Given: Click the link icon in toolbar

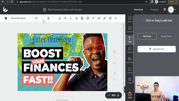Looking at the screenshot, I should tap(104, 18).
